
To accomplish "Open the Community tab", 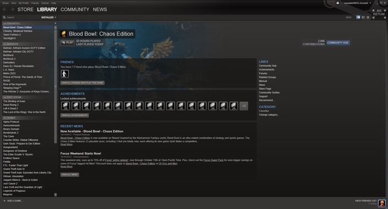I will click(75, 9).
